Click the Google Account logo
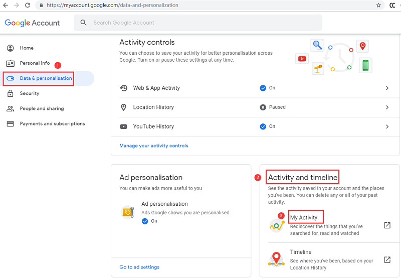The width and height of the screenshot is (401, 278). (32, 23)
